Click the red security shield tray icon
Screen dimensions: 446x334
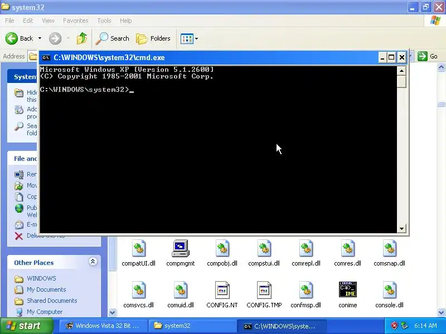click(x=394, y=326)
